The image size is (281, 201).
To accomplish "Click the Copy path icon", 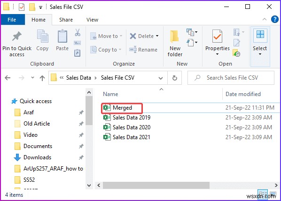I will coord(78,43).
